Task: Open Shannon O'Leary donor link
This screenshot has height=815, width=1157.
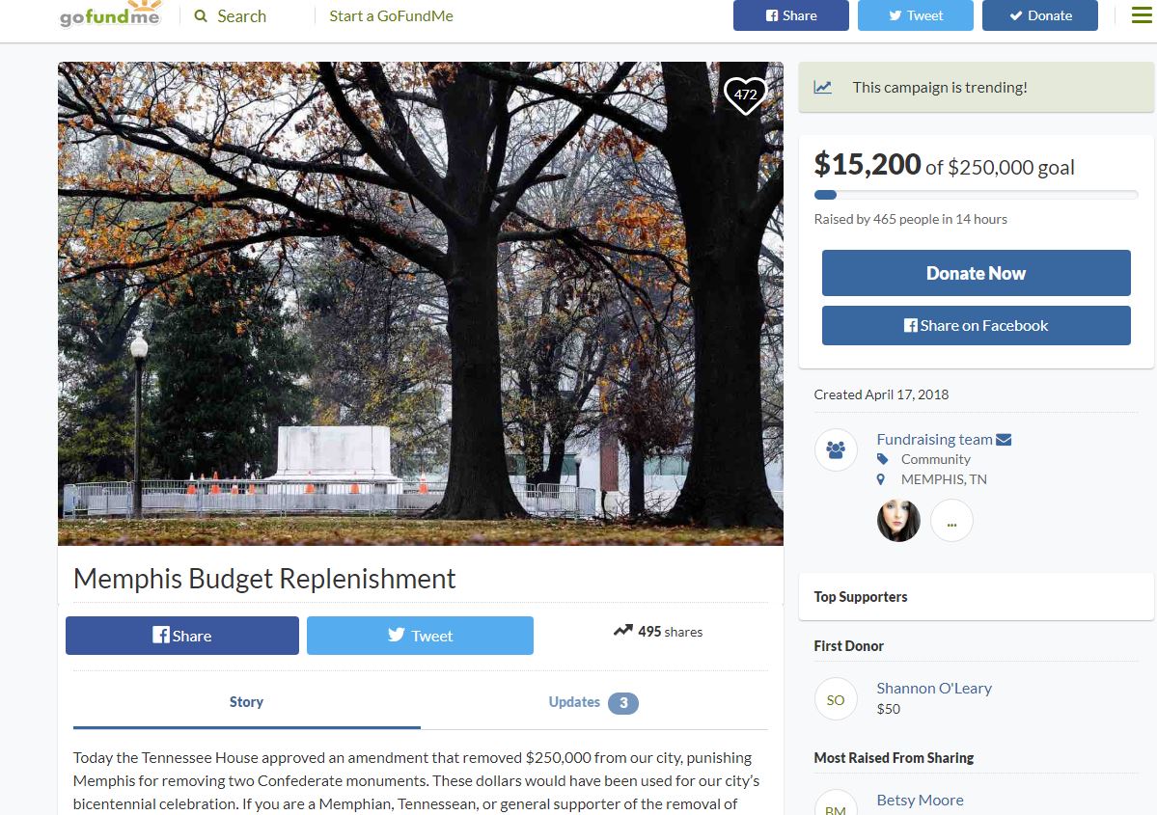Action: [x=934, y=688]
